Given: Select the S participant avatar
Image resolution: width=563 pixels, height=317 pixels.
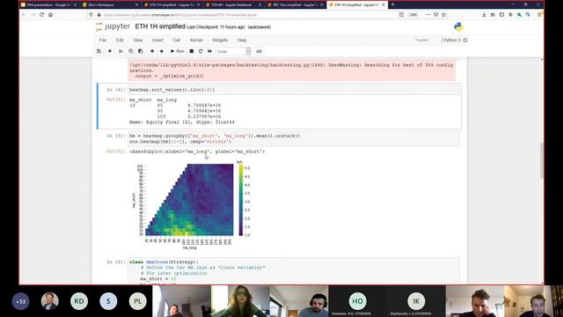Looking at the screenshot, I should click(x=108, y=301).
